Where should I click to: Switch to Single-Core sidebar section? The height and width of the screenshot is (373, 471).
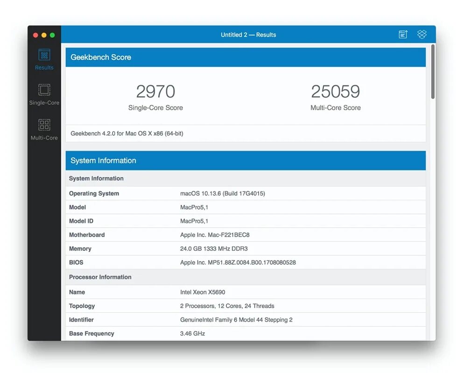(x=44, y=95)
